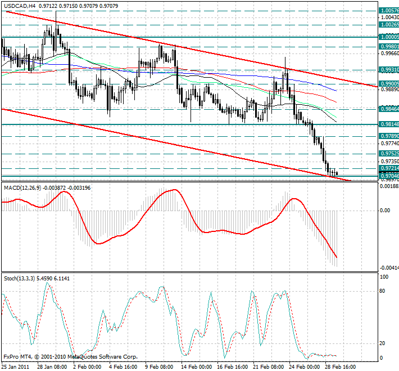Select the 0.9900 price level label
Viewport: 399px width, 371px height.
(389, 84)
